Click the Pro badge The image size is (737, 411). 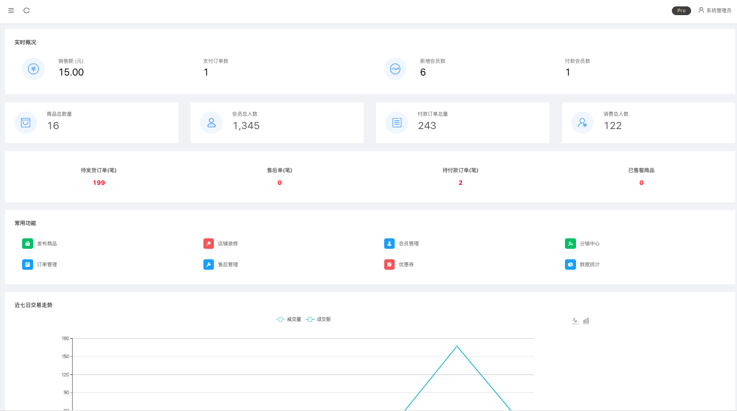(x=681, y=10)
